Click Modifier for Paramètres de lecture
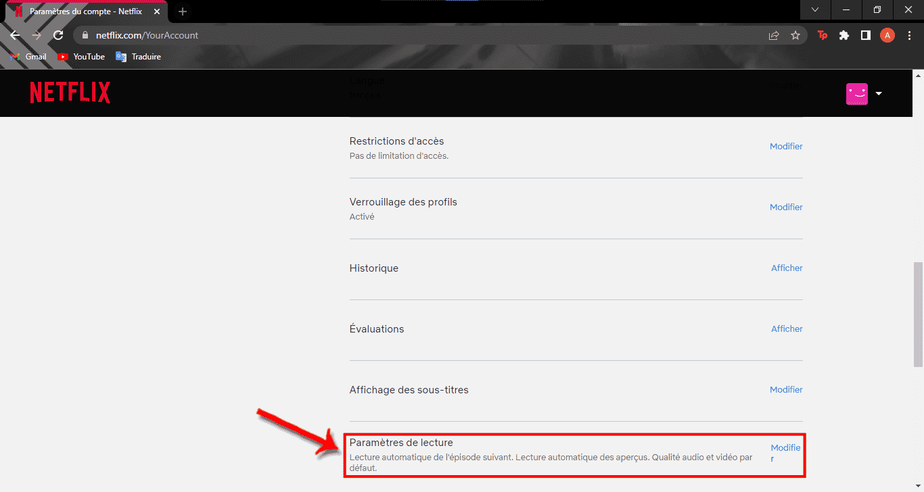Viewport: 924px width, 492px height. tap(785, 453)
